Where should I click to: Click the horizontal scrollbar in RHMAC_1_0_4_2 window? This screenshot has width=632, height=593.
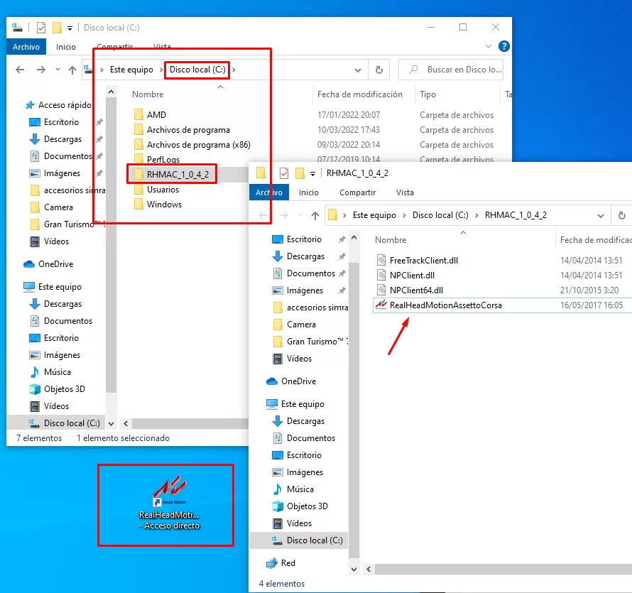503,570
